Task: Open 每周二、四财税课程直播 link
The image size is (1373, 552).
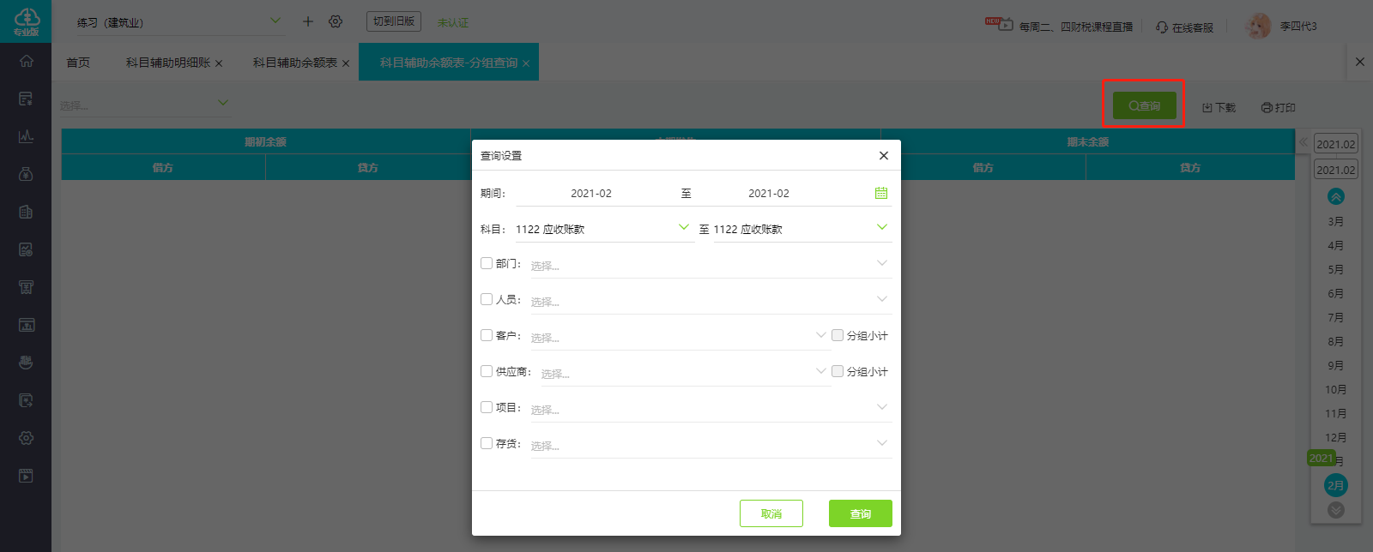Action: click(x=1076, y=27)
